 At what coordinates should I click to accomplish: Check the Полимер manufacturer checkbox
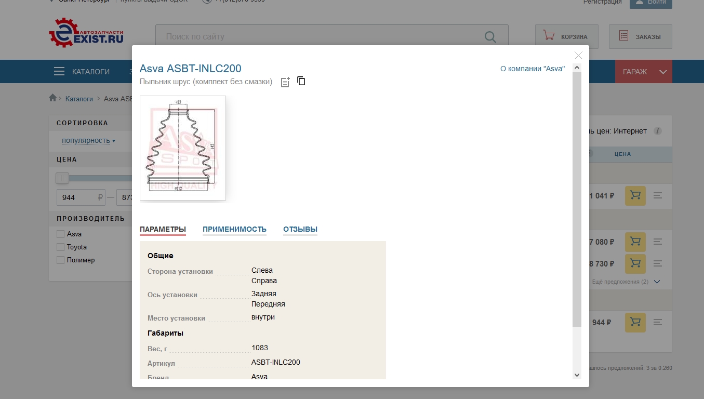click(61, 260)
